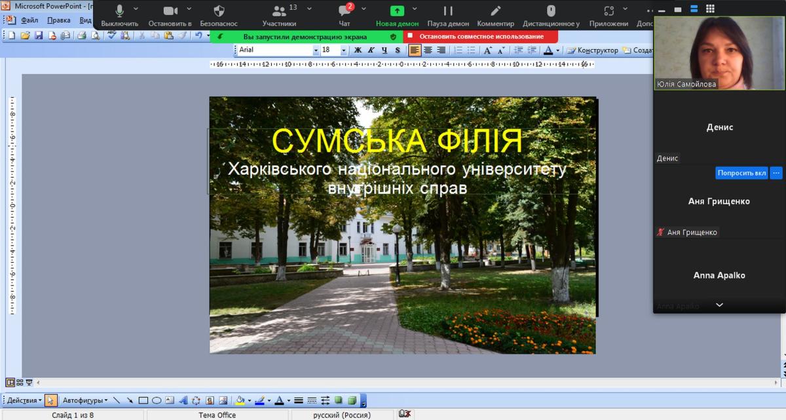Screen dimensions: 786x420
Task: Center-align the text
Action: click(428, 50)
